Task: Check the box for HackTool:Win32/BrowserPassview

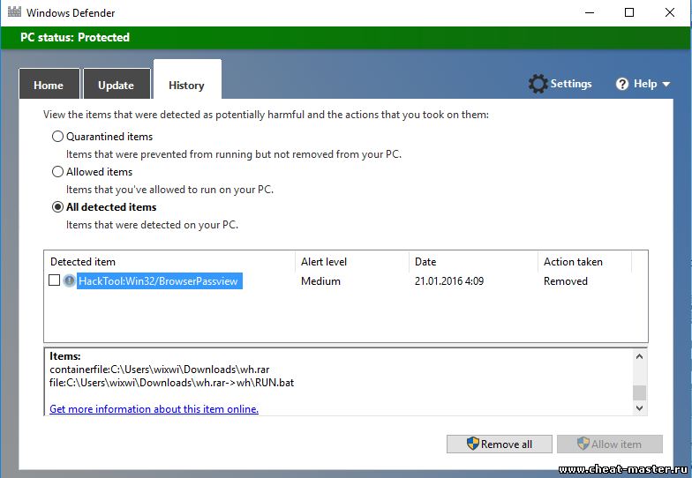Action: click(55, 280)
